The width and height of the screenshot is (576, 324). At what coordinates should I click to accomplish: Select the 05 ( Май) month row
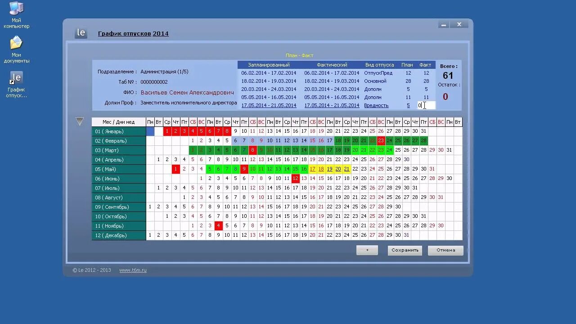click(x=119, y=169)
